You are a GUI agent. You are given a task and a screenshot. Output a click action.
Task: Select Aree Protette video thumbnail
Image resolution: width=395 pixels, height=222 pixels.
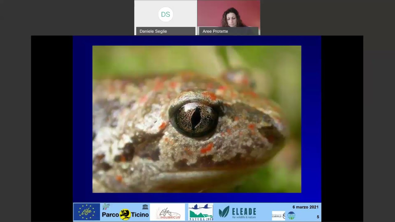click(x=229, y=18)
